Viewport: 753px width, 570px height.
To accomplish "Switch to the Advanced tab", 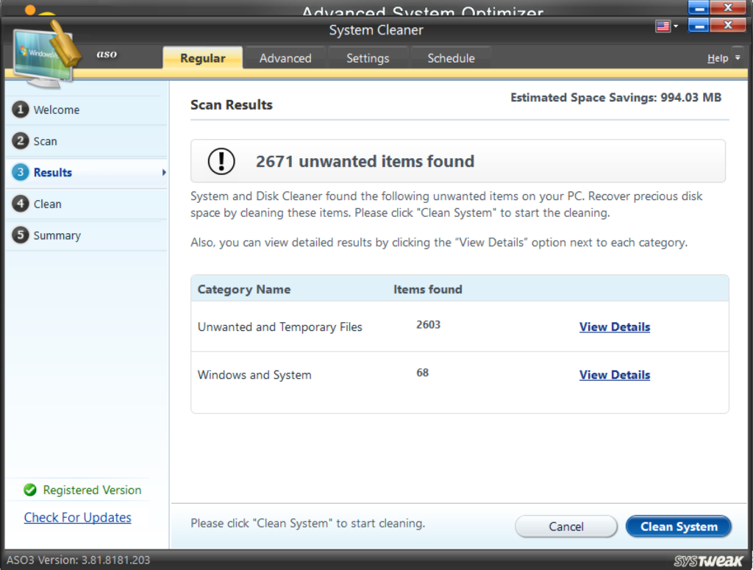I will click(x=285, y=58).
